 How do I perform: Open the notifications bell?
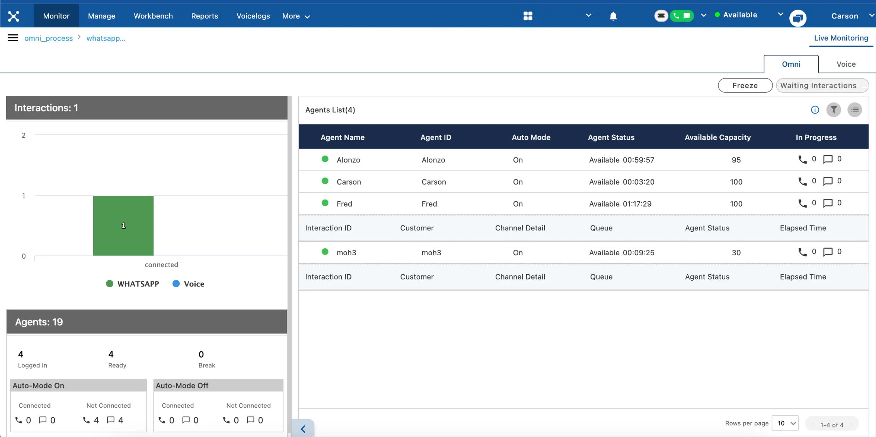[x=613, y=16]
